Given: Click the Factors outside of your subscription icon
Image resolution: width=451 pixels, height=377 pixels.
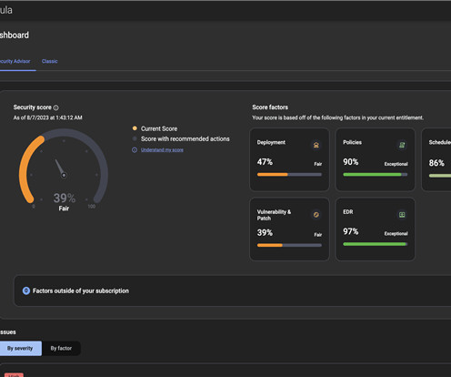Looking at the screenshot, I should (26, 290).
